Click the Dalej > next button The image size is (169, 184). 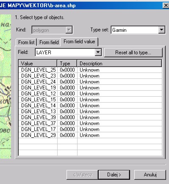(x=114, y=175)
